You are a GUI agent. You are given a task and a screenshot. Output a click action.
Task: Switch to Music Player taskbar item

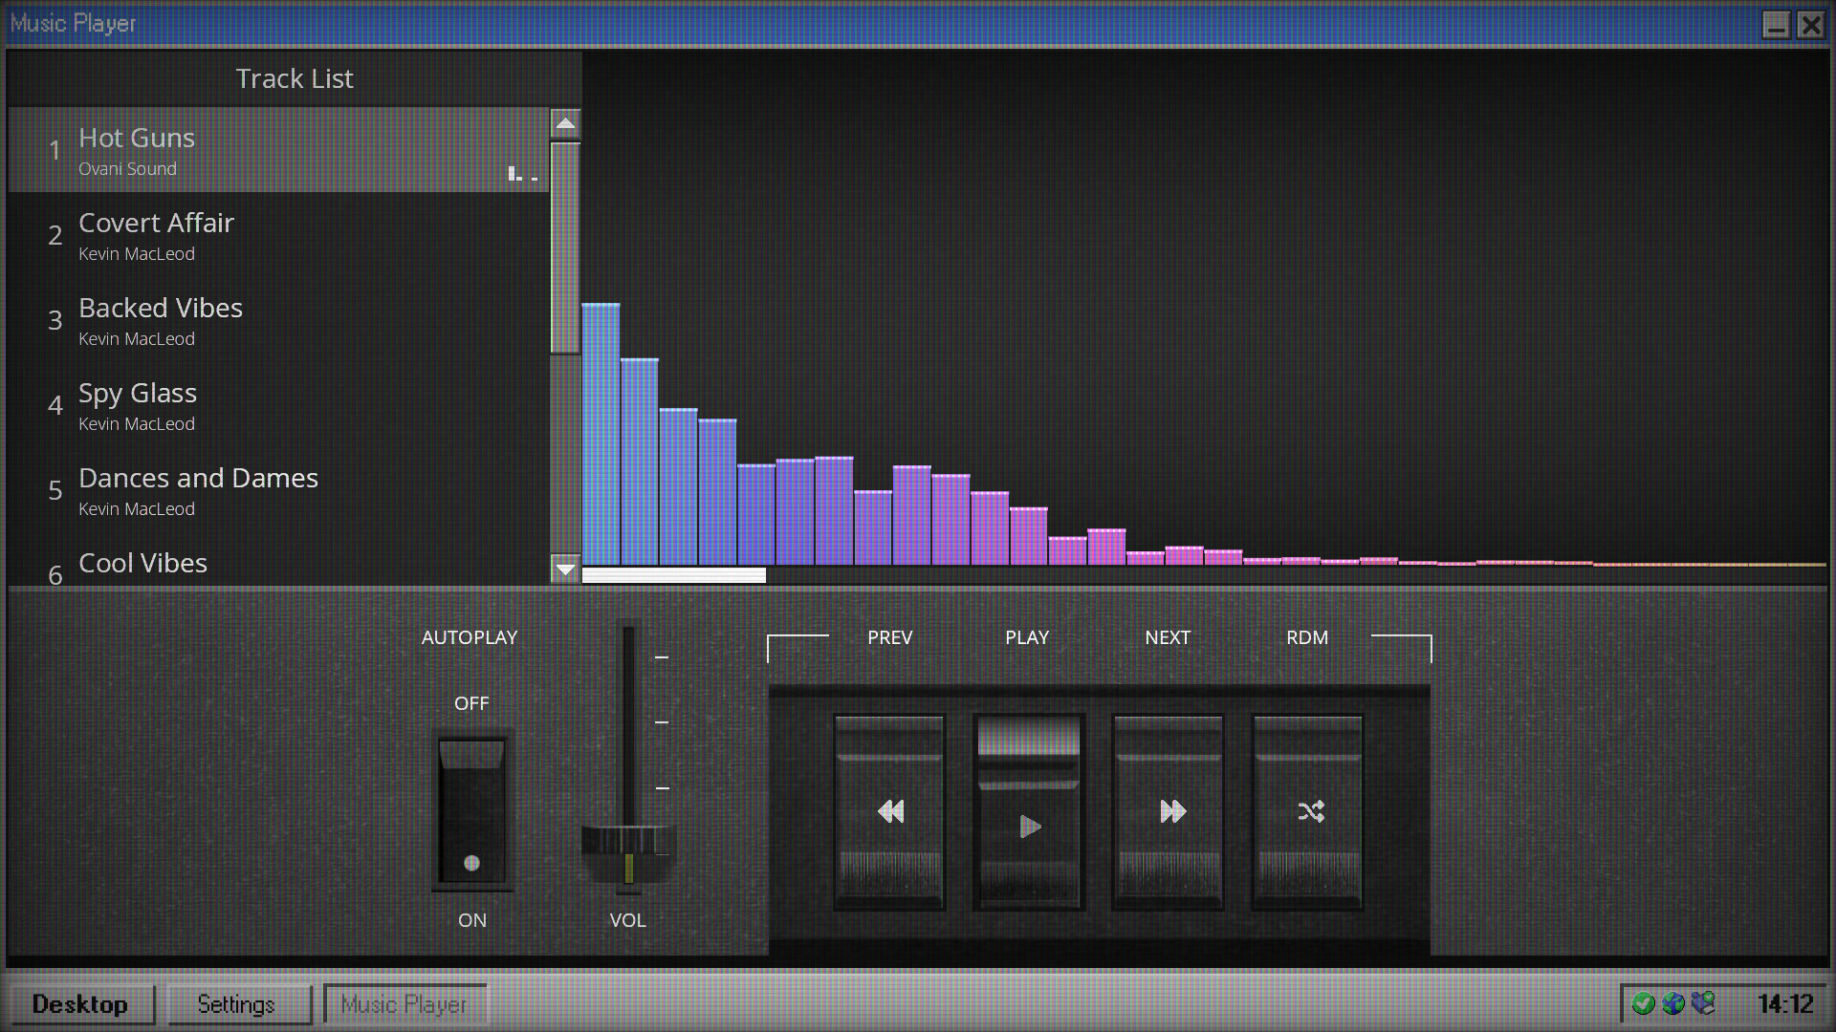point(404,1004)
